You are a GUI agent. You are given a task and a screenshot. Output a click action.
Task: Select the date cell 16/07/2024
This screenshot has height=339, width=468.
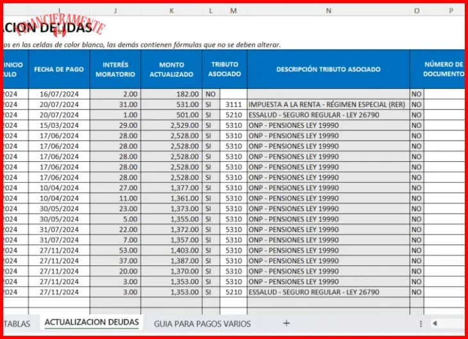pyautogui.click(x=59, y=94)
